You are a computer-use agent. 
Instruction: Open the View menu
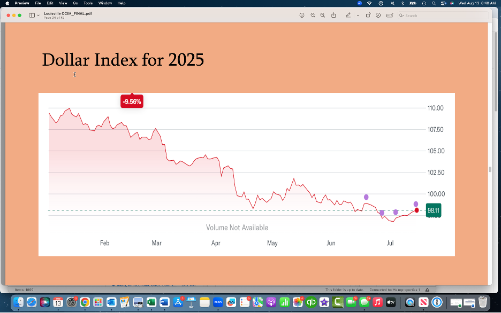[x=63, y=3]
